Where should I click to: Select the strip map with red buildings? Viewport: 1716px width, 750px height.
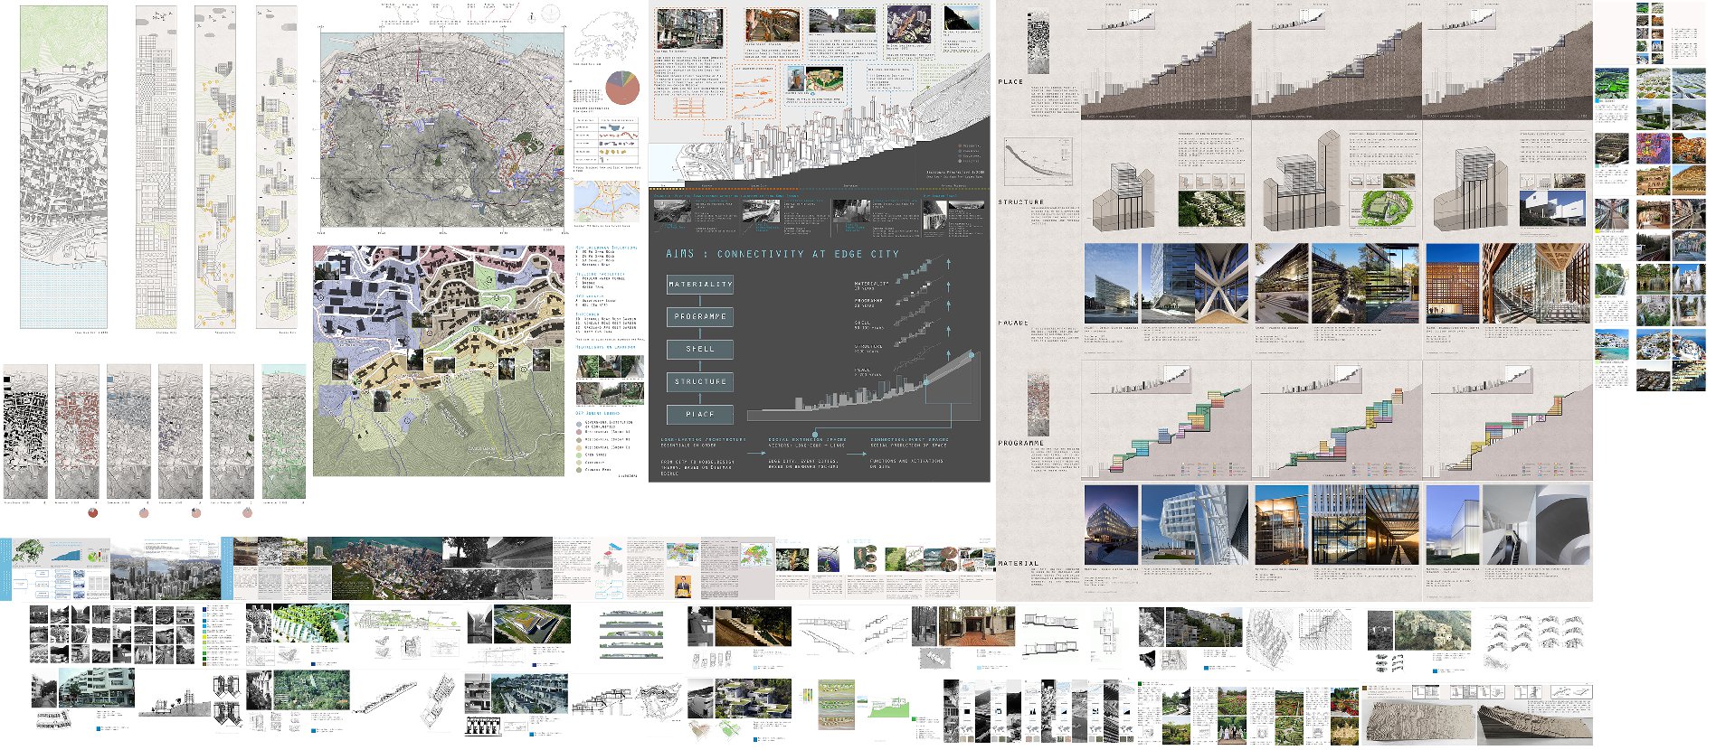pos(77,432)
